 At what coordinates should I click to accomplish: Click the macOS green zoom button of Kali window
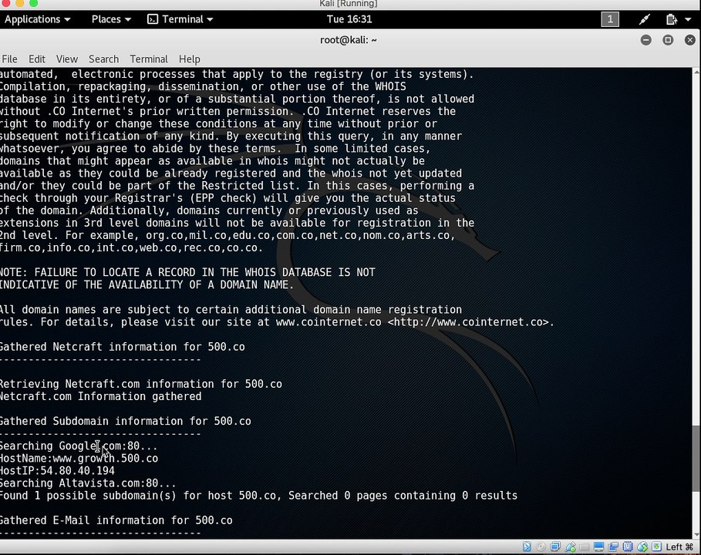click(33, 2)
